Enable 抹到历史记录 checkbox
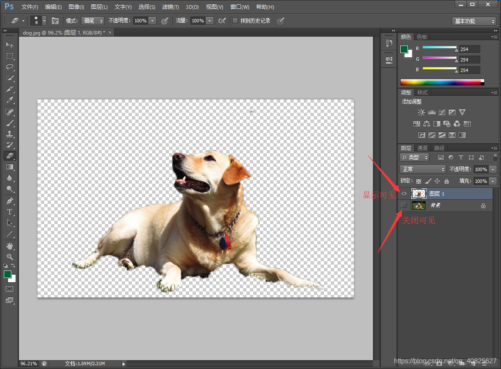This screenshot has height=369, width=501. click(x=235, y=21)
